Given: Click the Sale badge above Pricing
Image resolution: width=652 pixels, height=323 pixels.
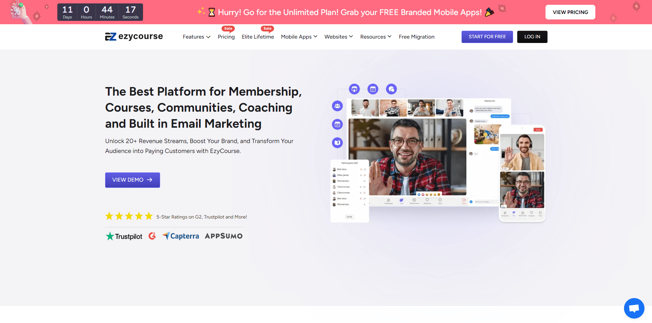Looking at the screenshot, I should click(228, 29).
